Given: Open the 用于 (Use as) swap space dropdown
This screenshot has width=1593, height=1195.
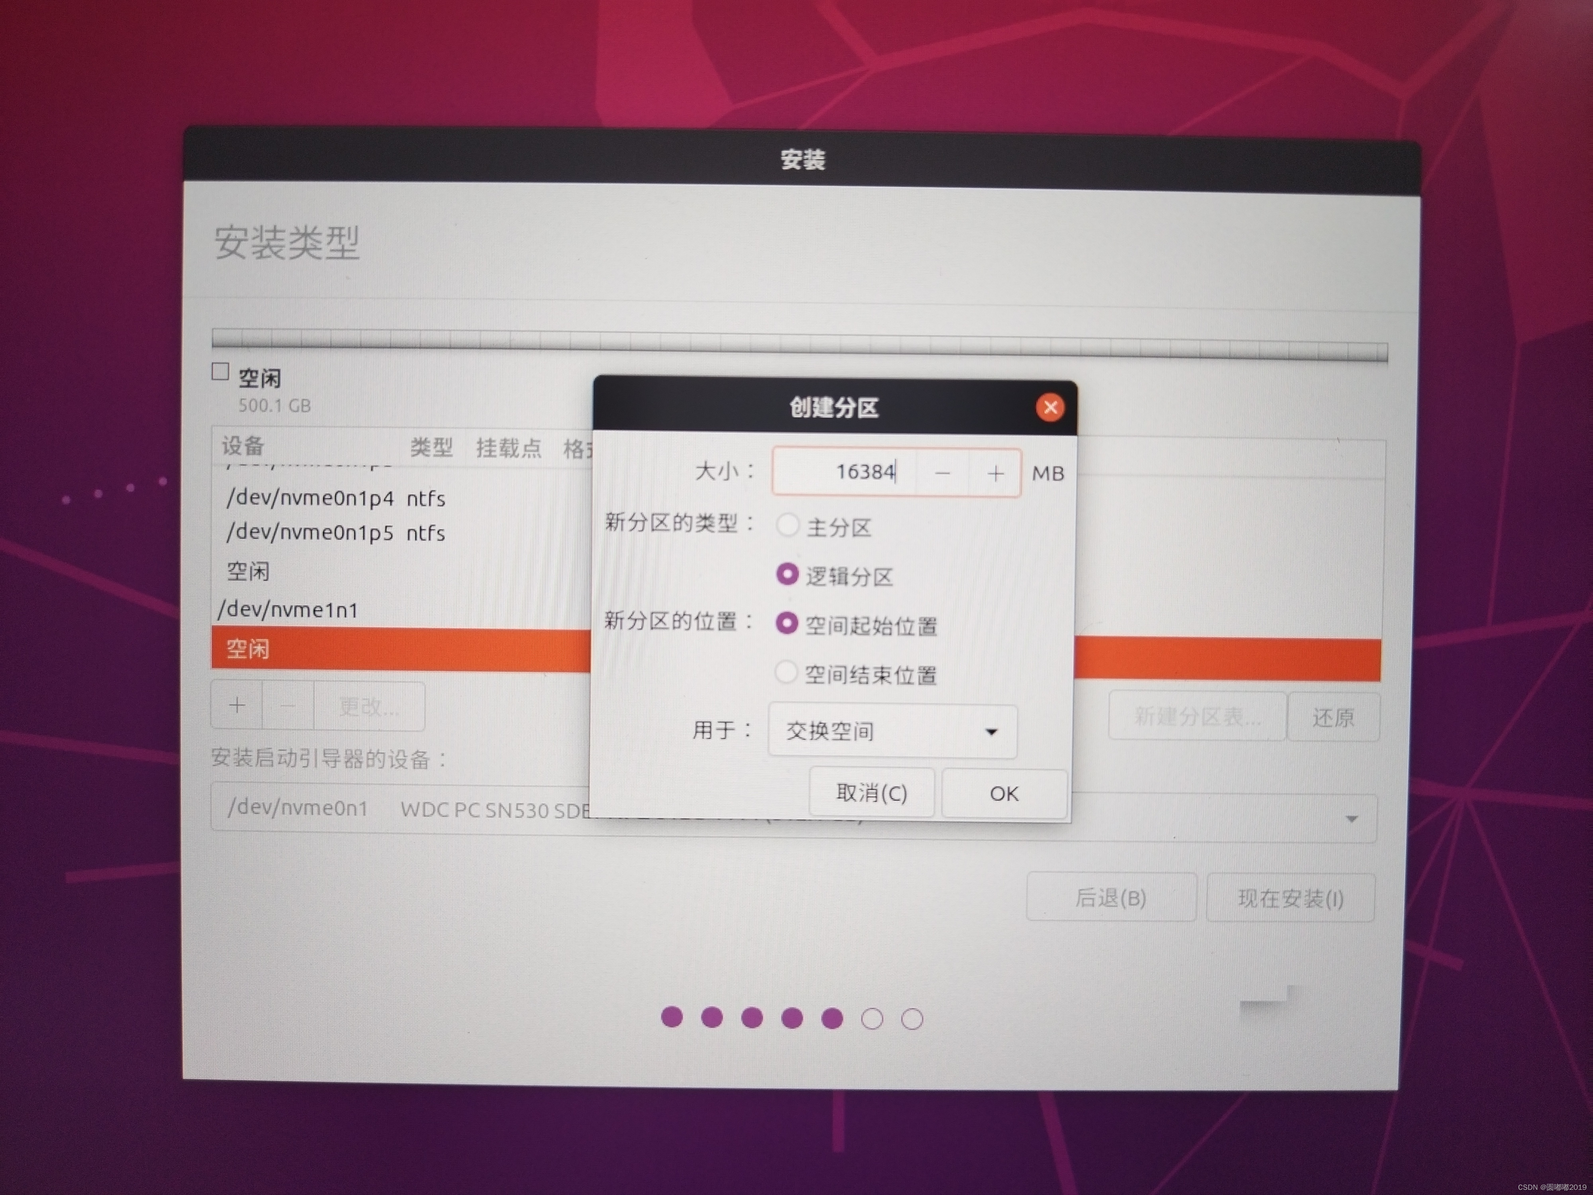Looking at the screenshot, I should tap(892, 732).
